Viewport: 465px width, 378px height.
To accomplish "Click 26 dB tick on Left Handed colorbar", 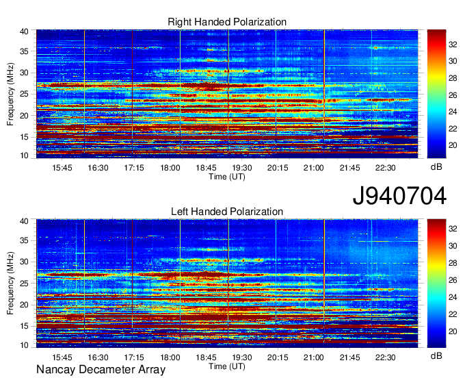I will tap(453, 280).
